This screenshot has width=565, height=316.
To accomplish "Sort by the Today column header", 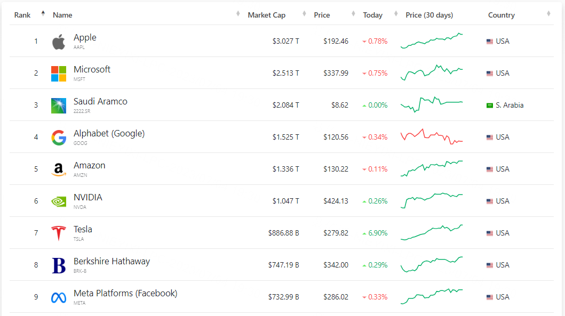I will click(373, 15).
